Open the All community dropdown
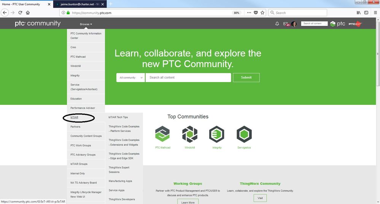The height and width of the screenshot is (204, 380). 130,77
